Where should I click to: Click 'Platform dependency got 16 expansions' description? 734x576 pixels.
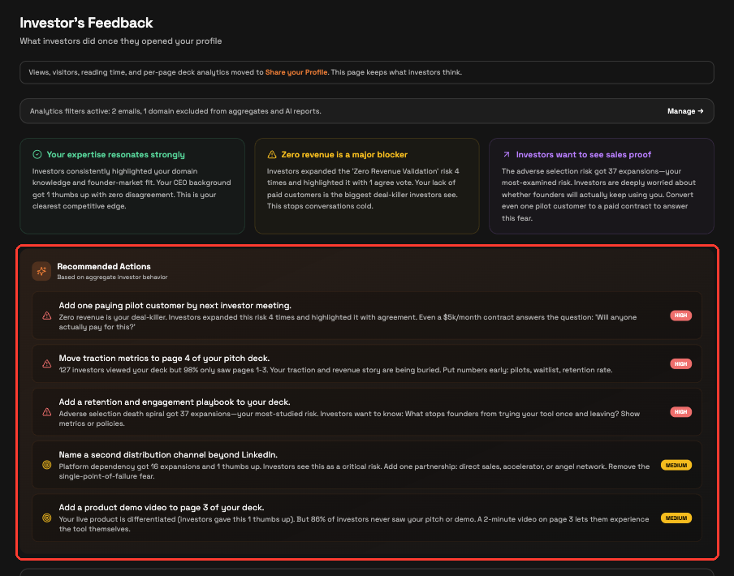pos(354,471)
